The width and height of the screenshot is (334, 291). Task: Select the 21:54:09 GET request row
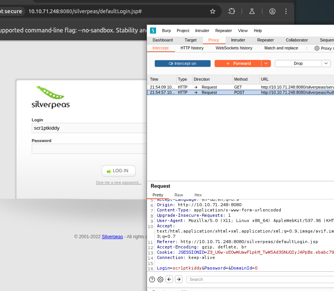click(241, 87)
